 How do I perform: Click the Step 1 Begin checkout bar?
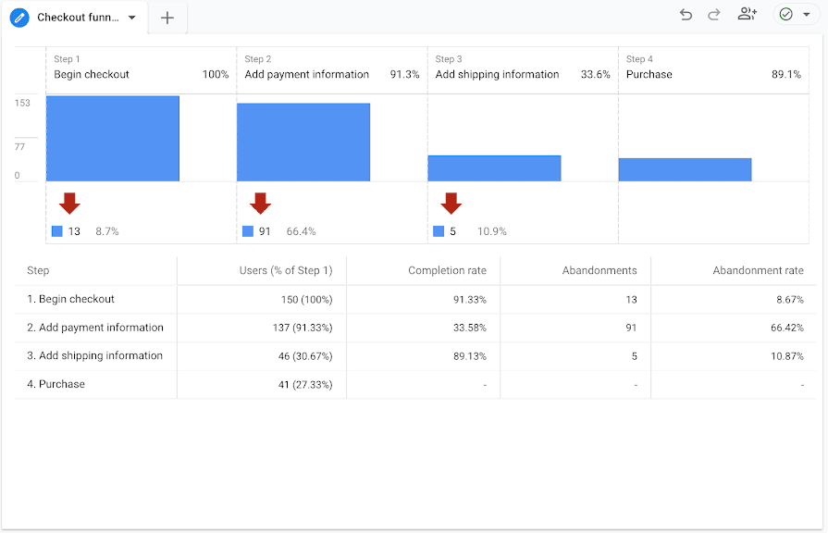pos(112,138)
